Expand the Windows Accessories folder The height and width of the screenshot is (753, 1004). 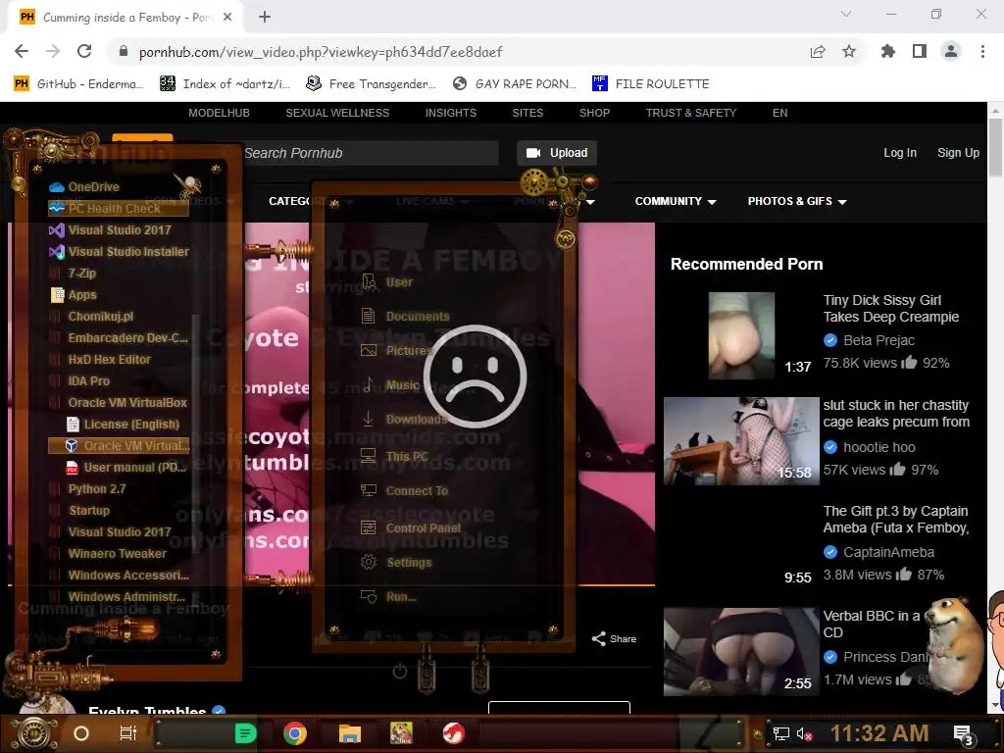tap(119, 575)
